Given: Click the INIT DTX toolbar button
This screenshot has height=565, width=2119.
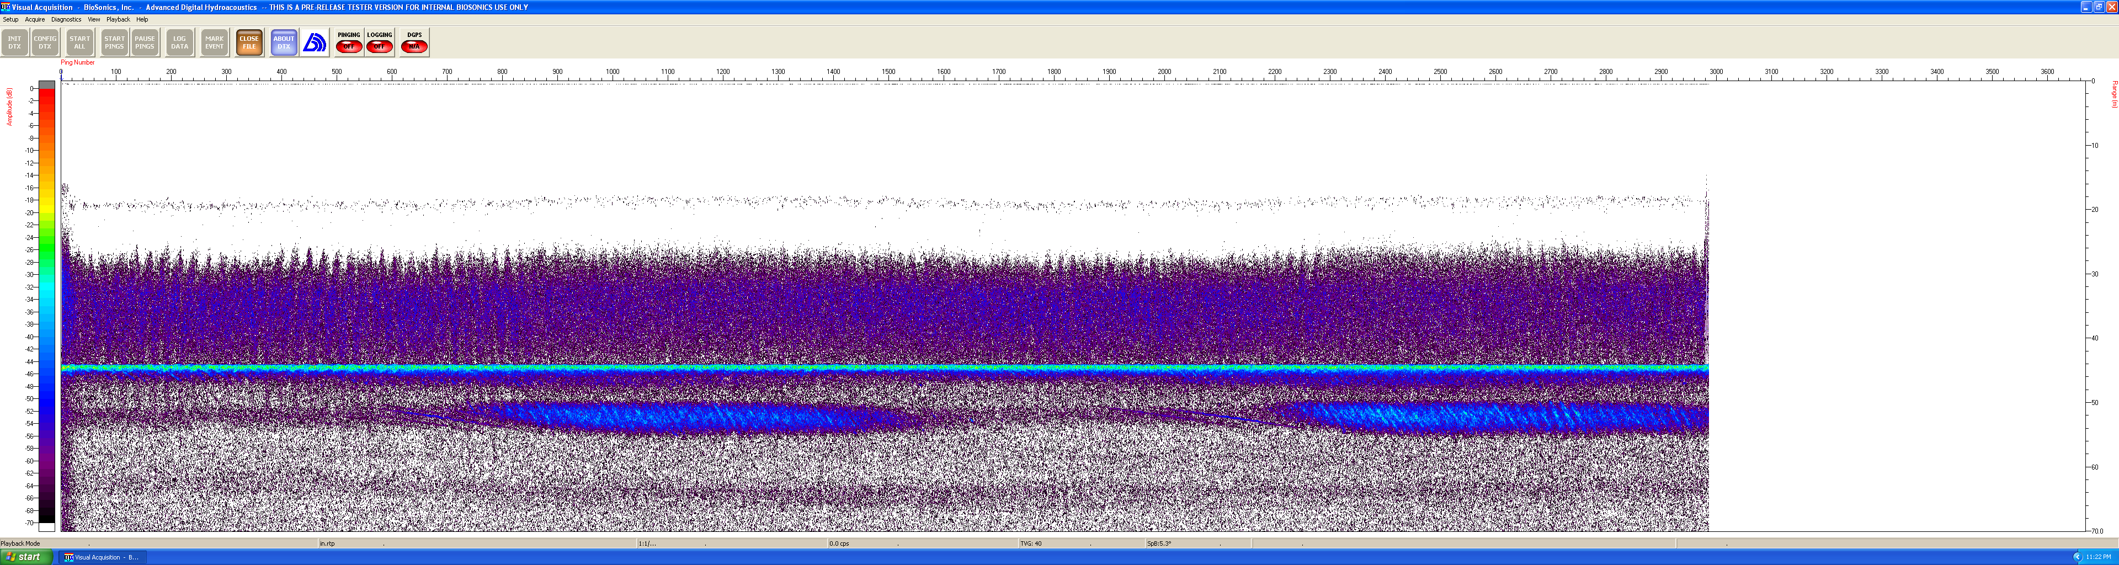Looking at the screenshot, I should (x=15, y=43).
